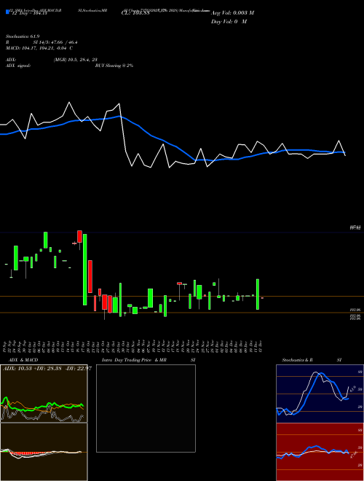Viewport: 364px width, 481px height.
Task: Open the blue-background Stochastics chart panel
Action: click(x=320, y=394)
